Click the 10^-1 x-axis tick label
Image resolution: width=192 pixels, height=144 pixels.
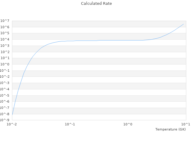pyautogui.click(x=70, y=124)
